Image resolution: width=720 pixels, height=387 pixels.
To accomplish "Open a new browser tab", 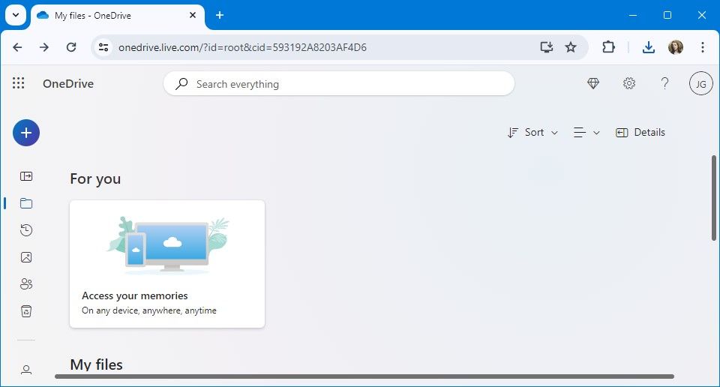I will click(220, 15).
